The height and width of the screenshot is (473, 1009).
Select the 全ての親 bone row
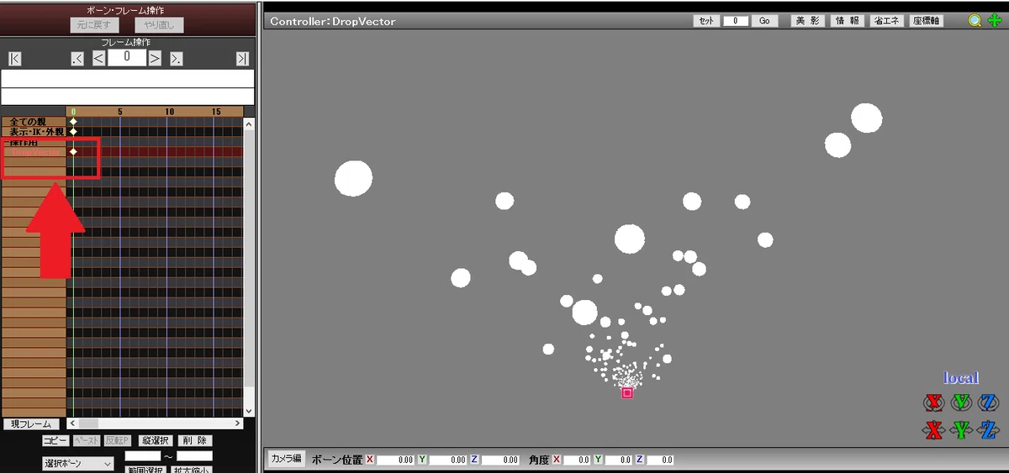[34, 122]
